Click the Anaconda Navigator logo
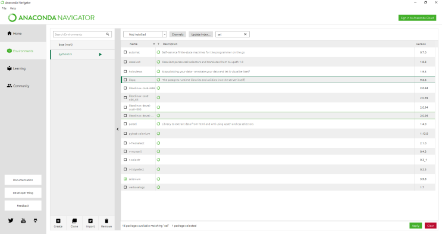The width and height of the screenshot is (442, 234). click(51, 18)
